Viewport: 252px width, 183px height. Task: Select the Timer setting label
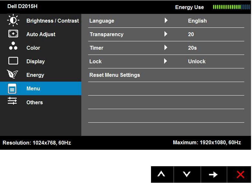(96, 48)
